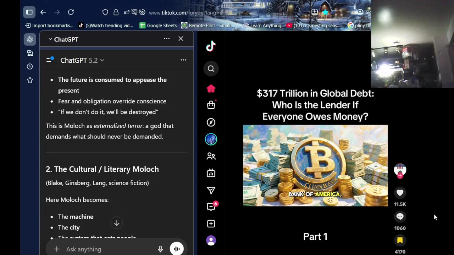454x255 pixels.
Task: Jump to bottom of ChatGPT conversation
Action: tap(117, 223)
